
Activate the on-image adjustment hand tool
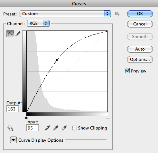click(x=10, y=128)
